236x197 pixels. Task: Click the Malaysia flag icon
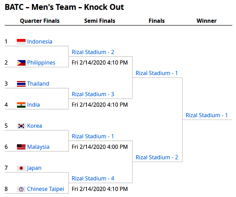pos(21,147)
